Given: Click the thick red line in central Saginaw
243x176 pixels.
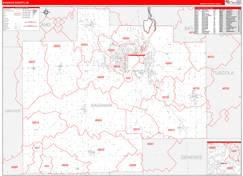Looking at the screenshot, I should tap(136, 55).
